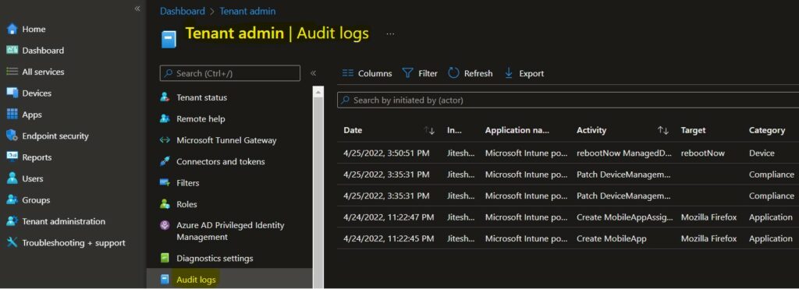
Task: Collapse the tenant admin menu pane
Action: click(314, 73)
